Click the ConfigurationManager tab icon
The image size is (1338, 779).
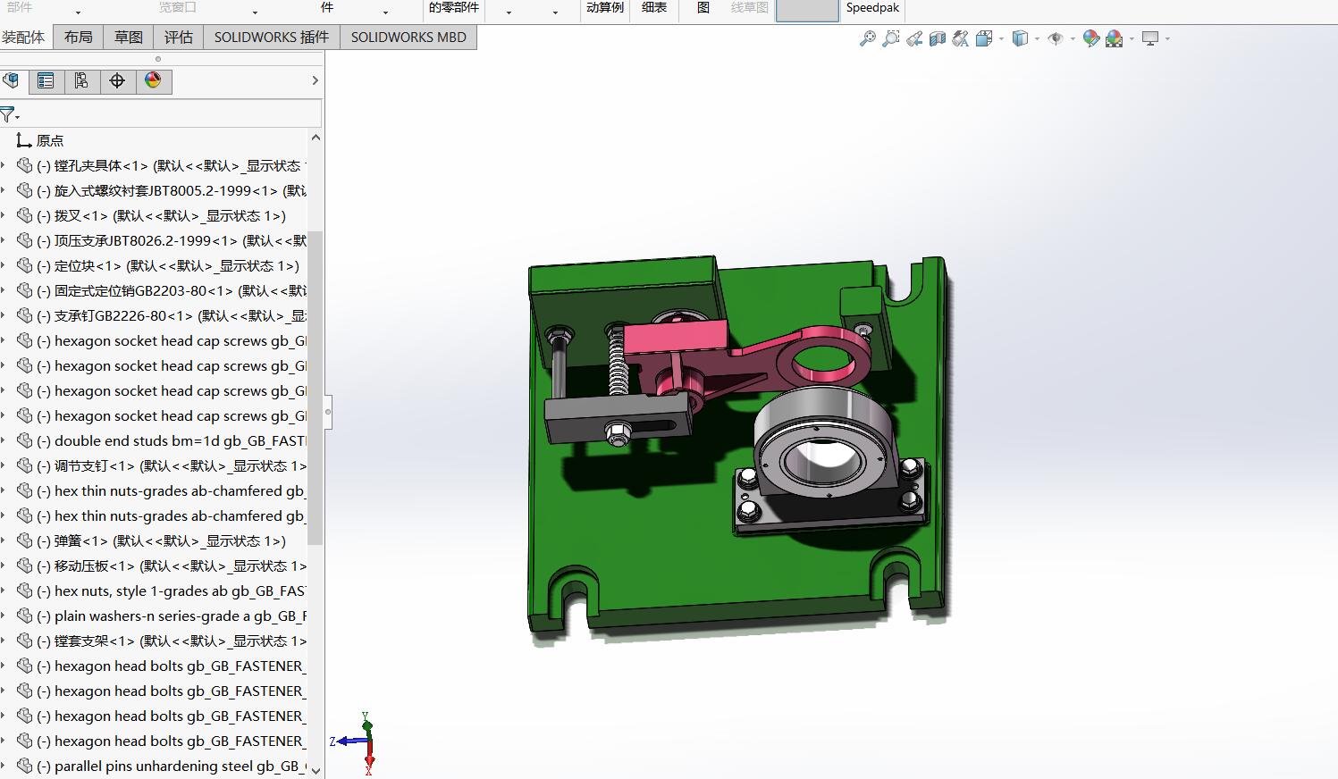click(x=82, y=81)
